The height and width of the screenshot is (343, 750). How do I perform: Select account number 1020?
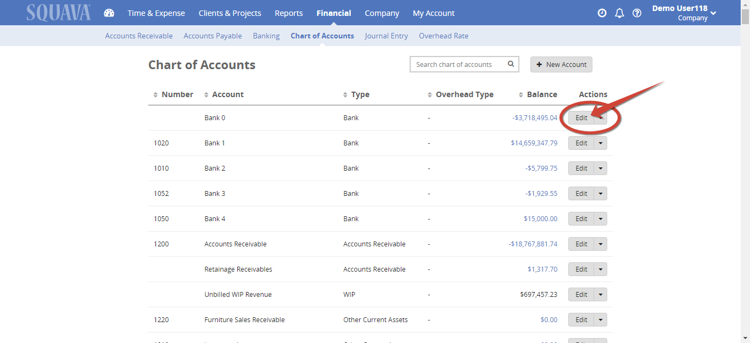161,143
